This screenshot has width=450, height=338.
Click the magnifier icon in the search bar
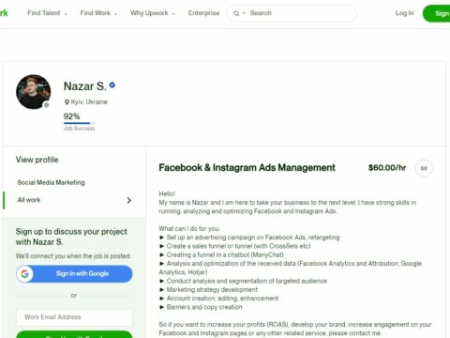tap(236, 13)
